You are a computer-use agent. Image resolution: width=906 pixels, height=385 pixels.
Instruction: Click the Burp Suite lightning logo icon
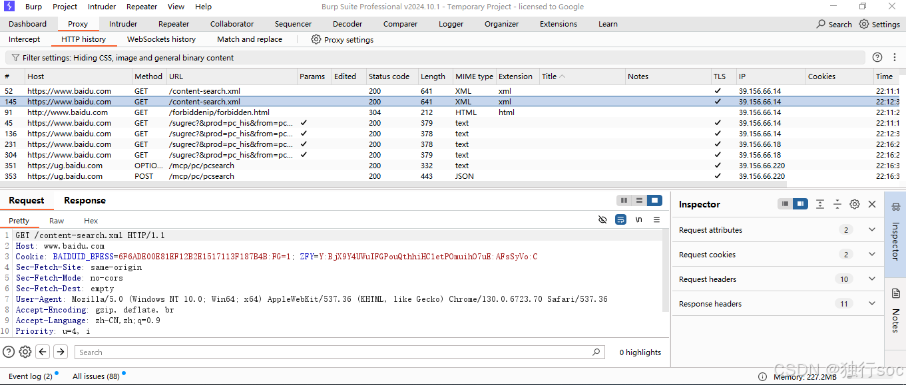[9, 7]
